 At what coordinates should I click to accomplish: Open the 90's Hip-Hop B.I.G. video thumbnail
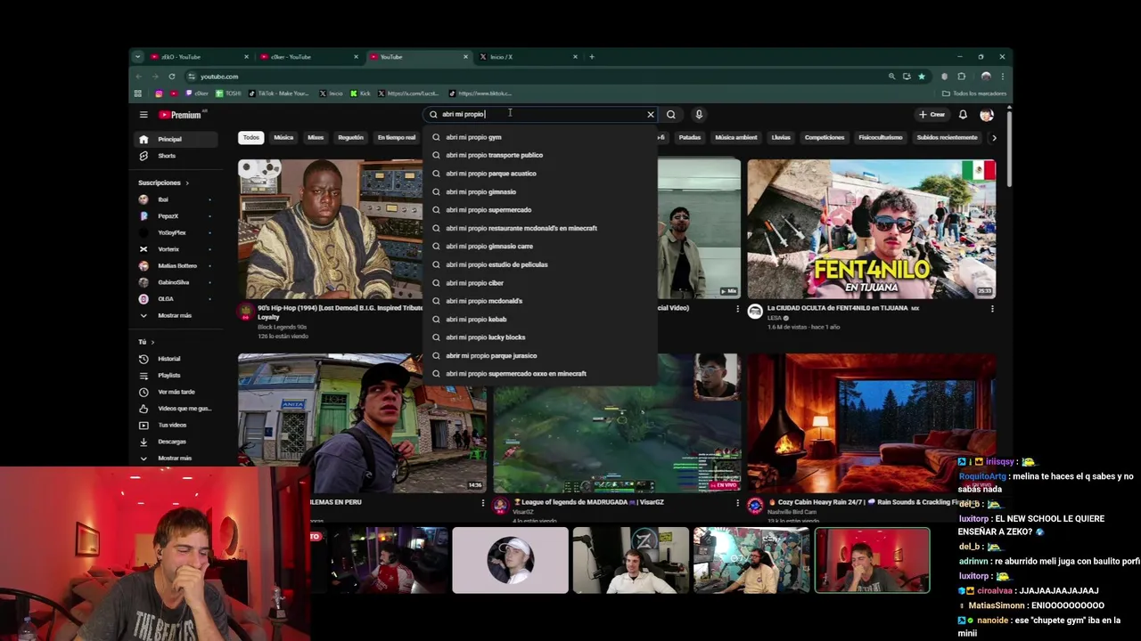(330, 229)
